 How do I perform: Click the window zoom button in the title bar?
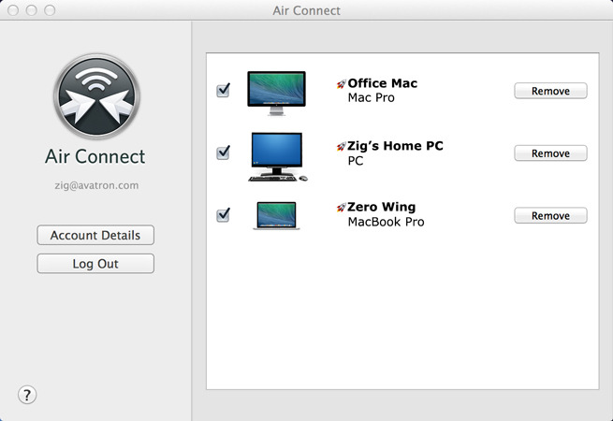click(x=50, y=10)
